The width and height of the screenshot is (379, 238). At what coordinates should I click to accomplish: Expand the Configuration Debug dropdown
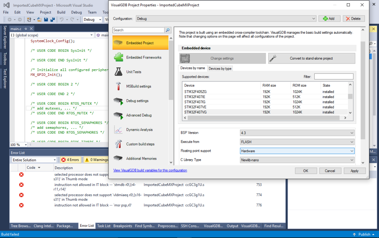pyautogui.click(x=226, y=19)
